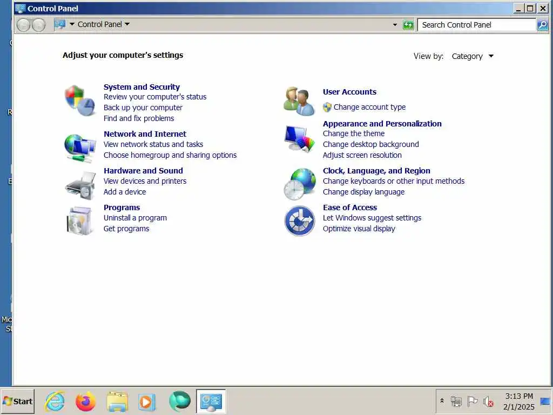Click Adjust screen resolution
The width and height of the screenshot is (553, 415).
coord(362,155)
